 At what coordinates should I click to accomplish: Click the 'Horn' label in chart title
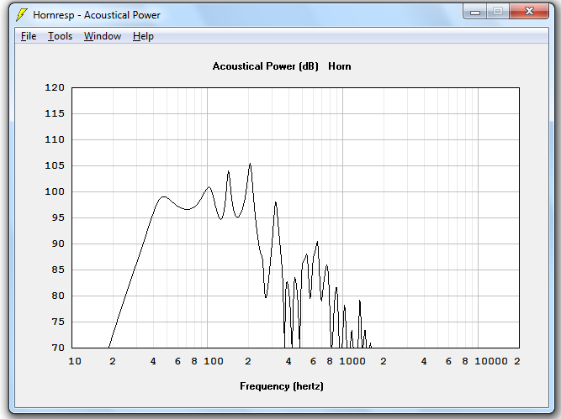point(340,66)
